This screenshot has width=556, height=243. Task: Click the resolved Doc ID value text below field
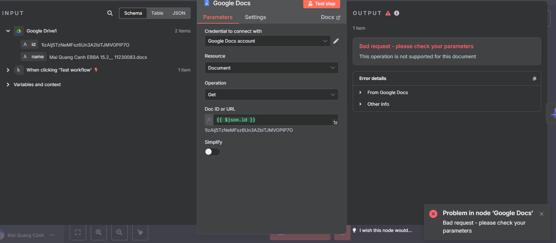click(249, 130)
